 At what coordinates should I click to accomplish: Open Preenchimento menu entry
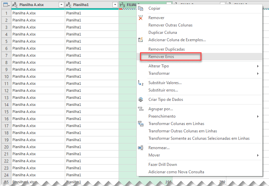199,116
